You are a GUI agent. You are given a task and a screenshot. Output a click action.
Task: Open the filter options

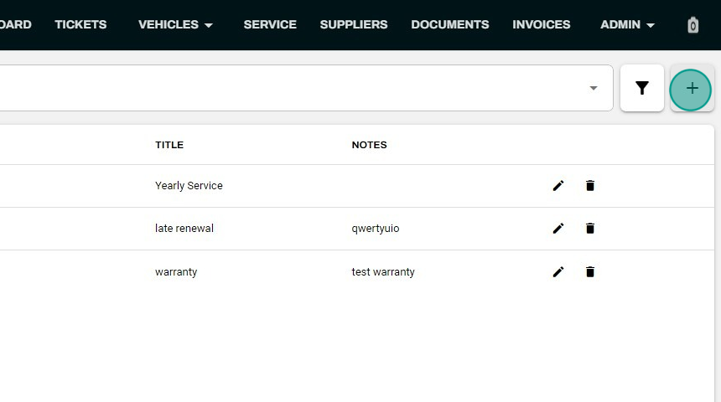pos(642,88)
